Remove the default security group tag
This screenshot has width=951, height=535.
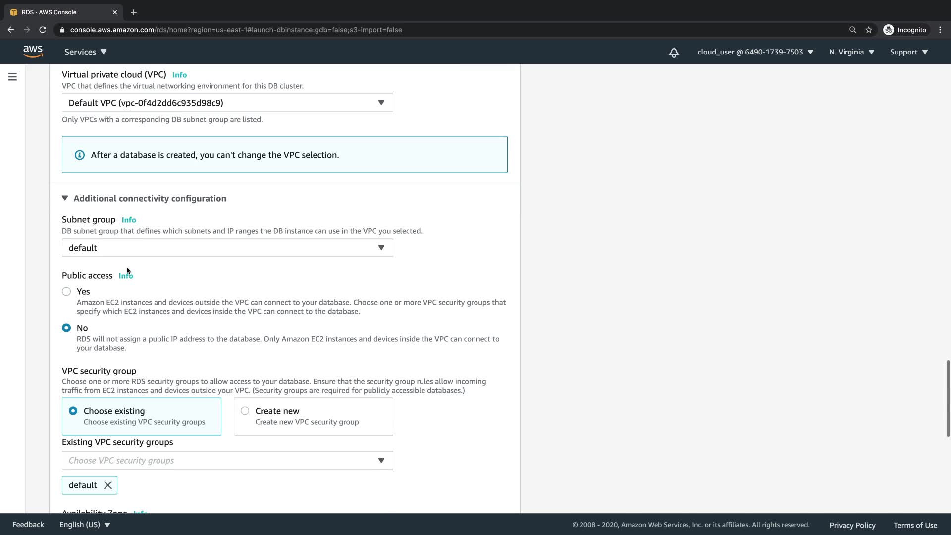pos(107,485)
